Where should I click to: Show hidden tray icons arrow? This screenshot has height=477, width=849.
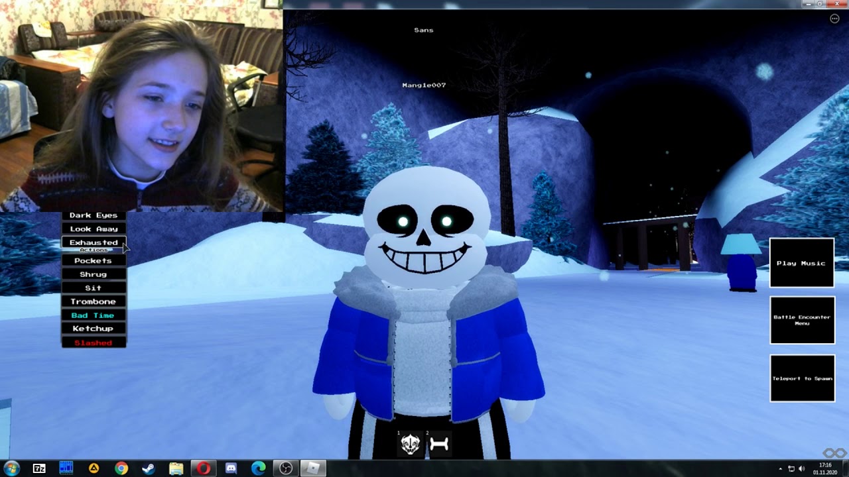click(780, 469)
